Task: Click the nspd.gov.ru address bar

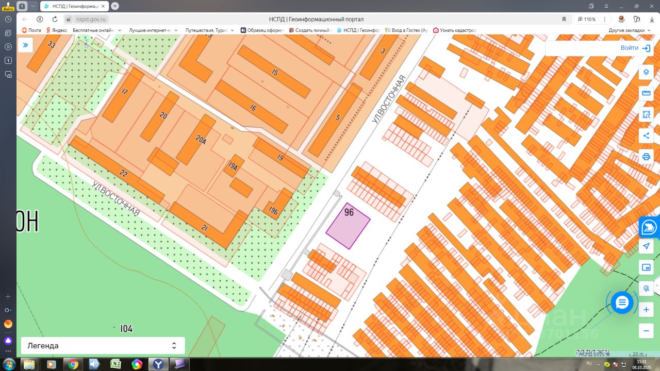Action: [x=91, y=19]
